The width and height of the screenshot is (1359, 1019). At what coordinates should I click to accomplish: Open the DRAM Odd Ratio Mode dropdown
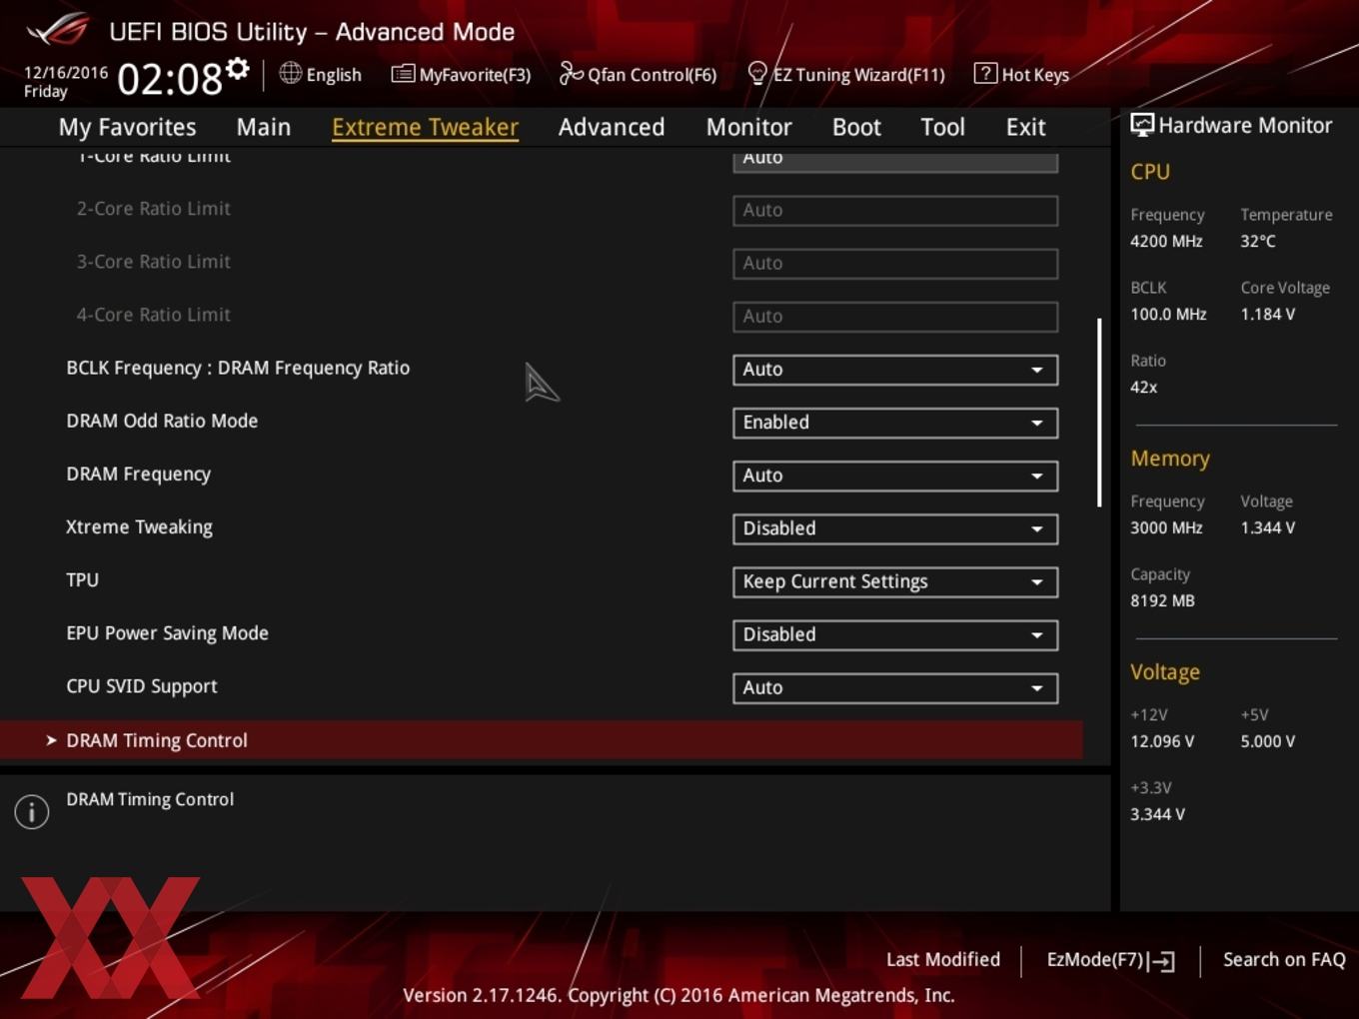895,423
